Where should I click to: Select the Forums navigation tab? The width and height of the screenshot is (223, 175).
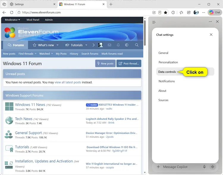coord(16,45)
